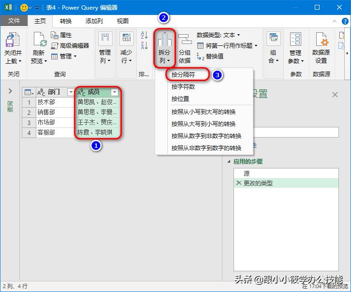Image resolution: width=351 pixels, height=292 pixels.
Task: Open Use First Row as Headers (将第一行用作标题) dropdown
Action: point(227,45)
